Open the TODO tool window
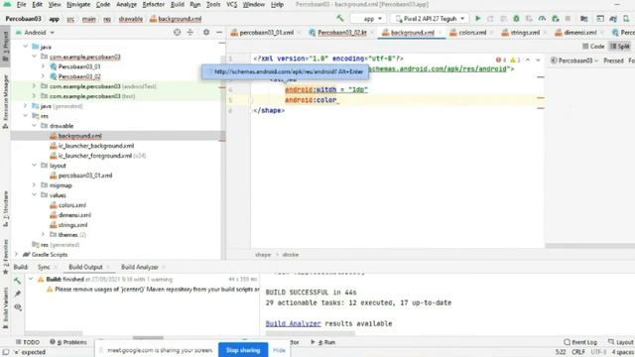The image size is (635, 357). pyautogui.click(x=28, y=342)
